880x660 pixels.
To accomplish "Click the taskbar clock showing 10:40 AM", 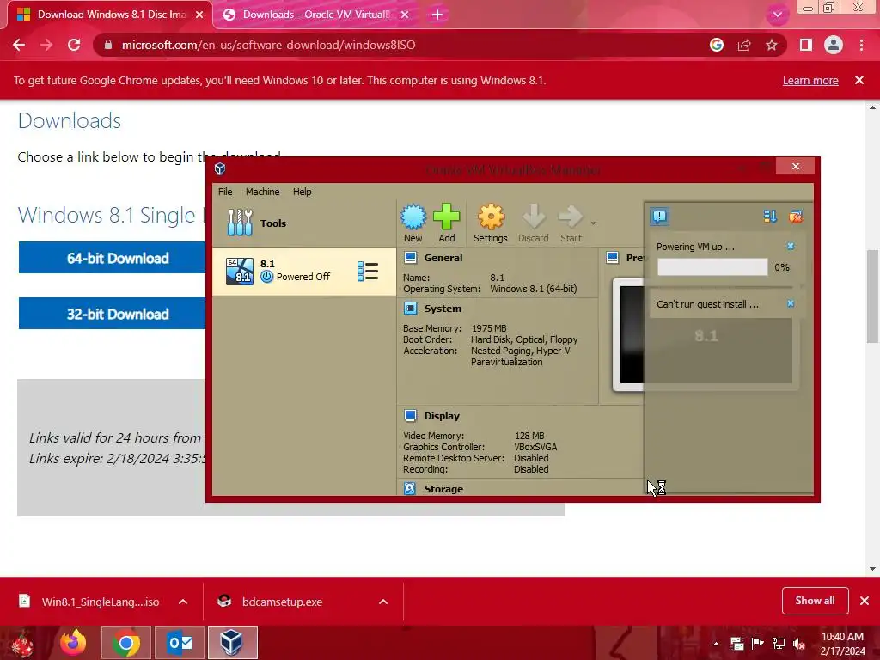I will 842,644.
